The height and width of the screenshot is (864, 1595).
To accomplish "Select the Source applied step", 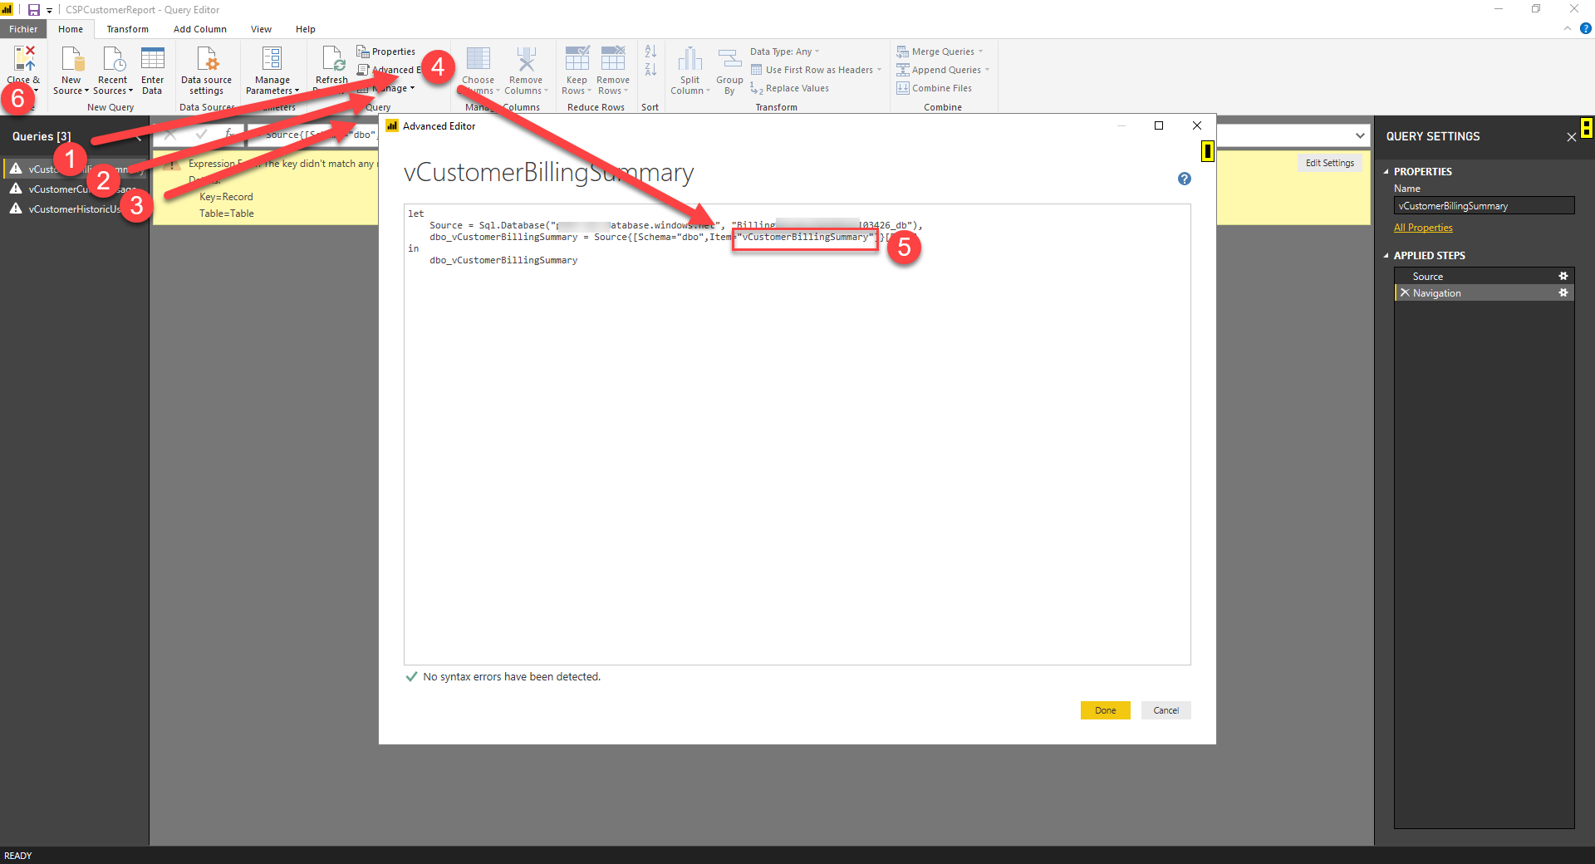I will pos(1484,276).
